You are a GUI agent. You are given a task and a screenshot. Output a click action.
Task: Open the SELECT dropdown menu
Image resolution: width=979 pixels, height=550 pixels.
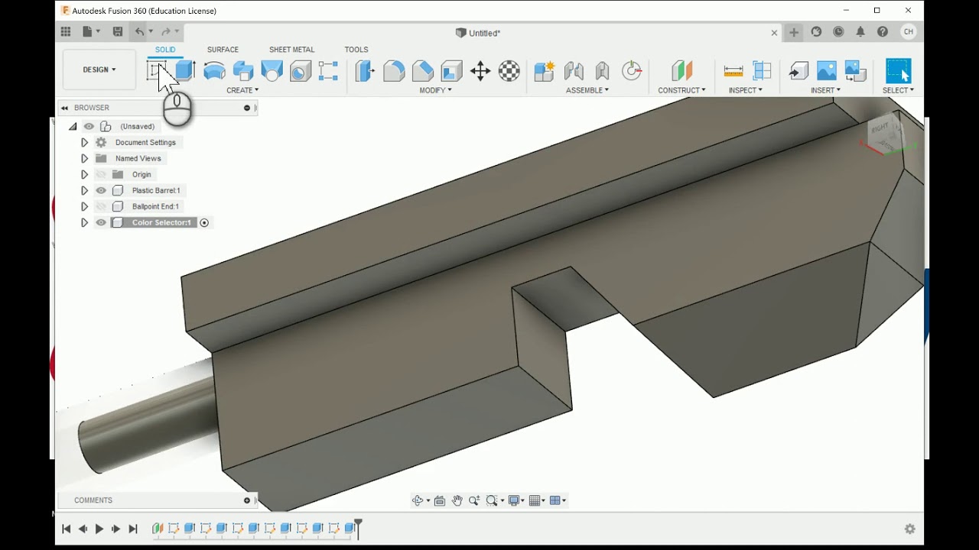[x=899, y=90]
